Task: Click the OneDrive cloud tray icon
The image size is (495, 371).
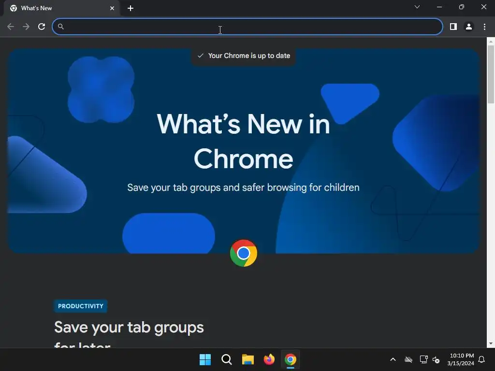Action: tap(408, 359)
